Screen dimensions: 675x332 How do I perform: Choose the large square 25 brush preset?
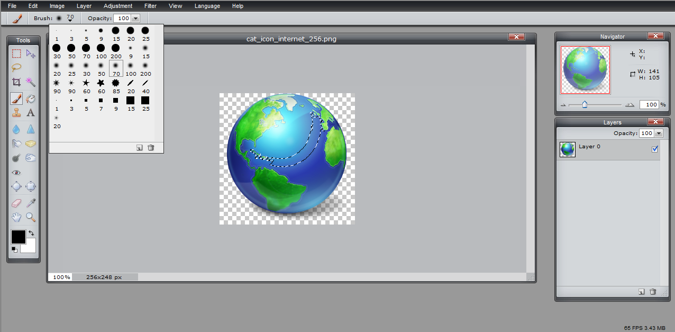tap(145, 103)
